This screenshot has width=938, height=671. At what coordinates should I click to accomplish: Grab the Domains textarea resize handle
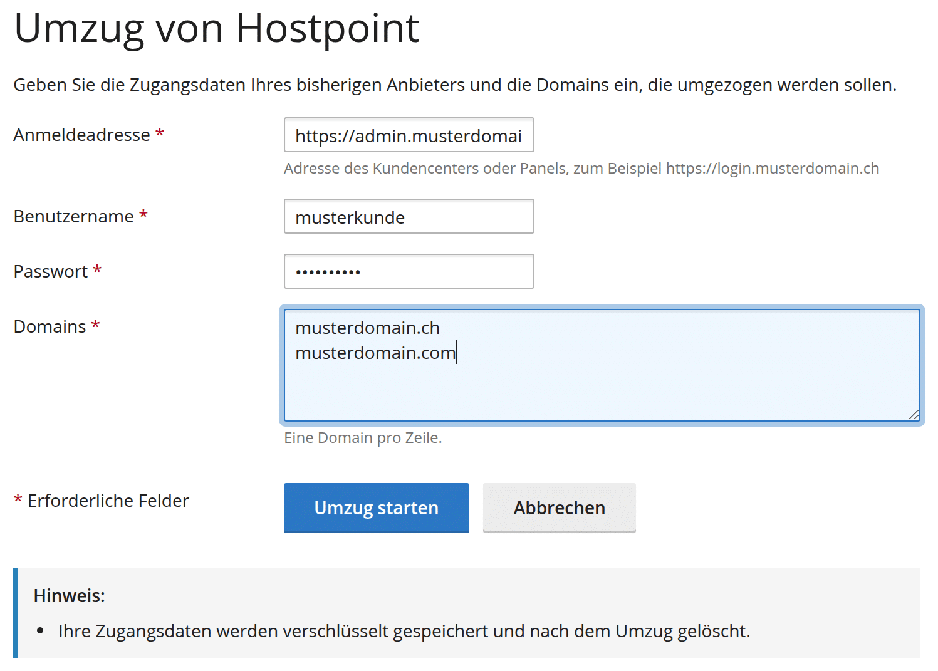(x=914, y=415)
